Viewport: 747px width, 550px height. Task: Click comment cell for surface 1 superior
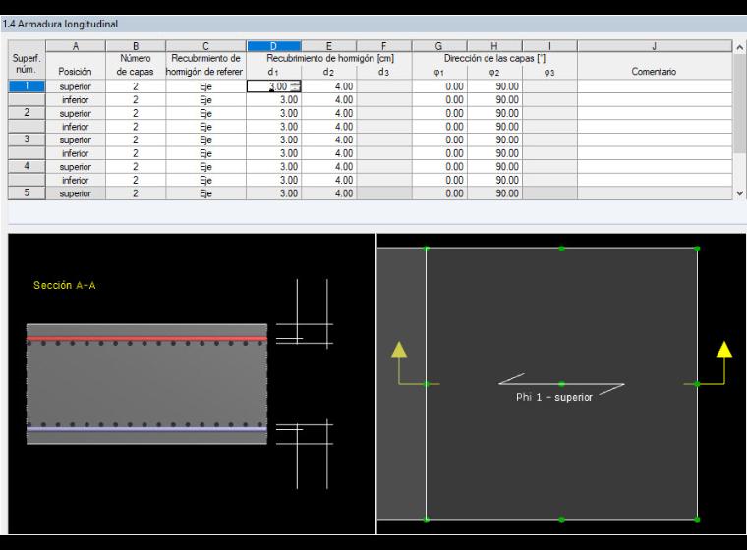(x=654, y=86)
